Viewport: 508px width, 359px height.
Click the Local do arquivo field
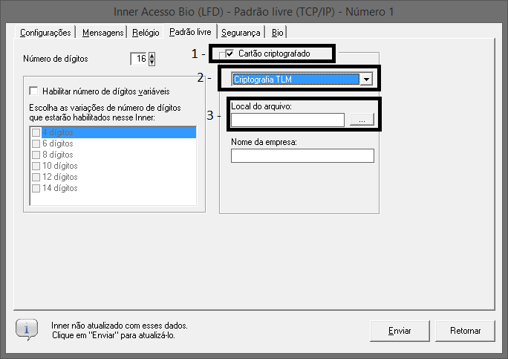coord(287,120)
